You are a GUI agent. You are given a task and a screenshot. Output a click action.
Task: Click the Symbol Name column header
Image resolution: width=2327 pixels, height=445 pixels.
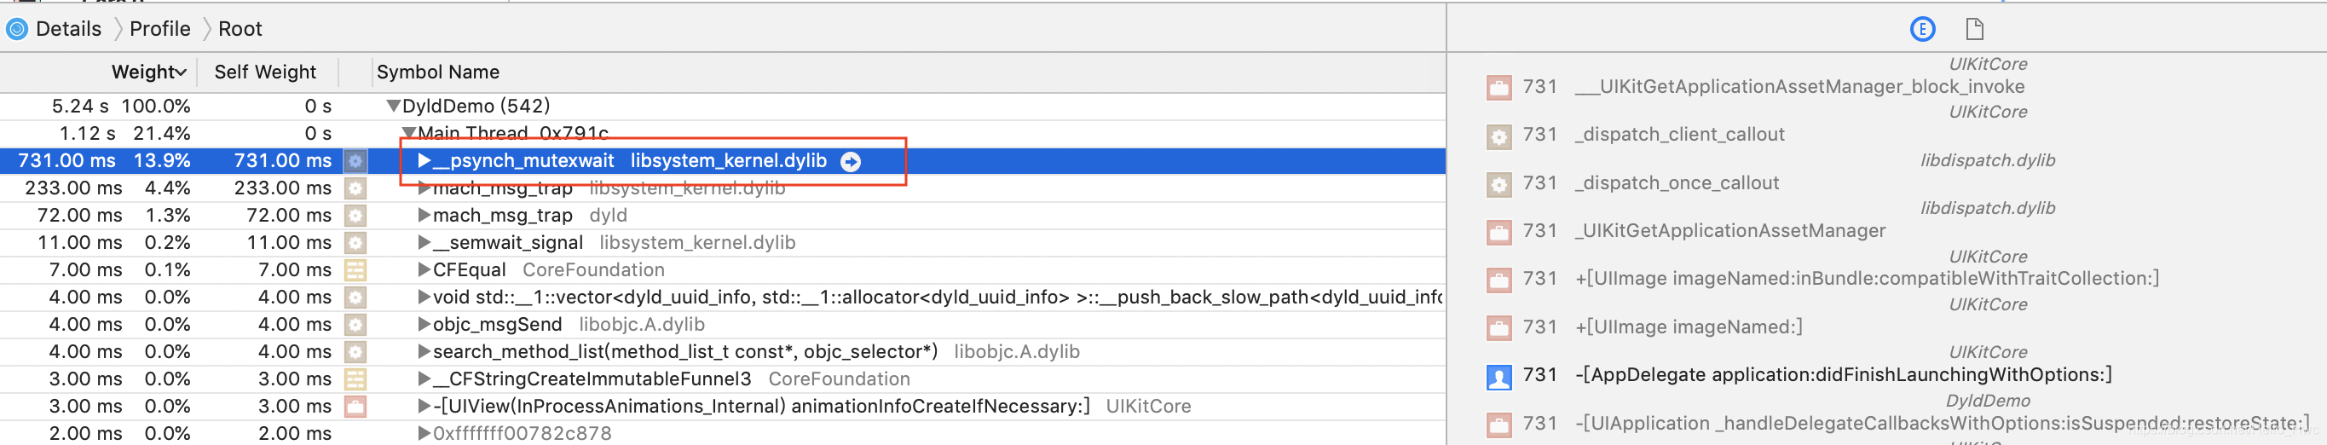pos(438,72)
